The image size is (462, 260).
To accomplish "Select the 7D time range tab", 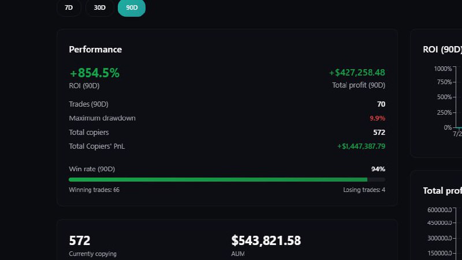I will [x=69, y=7].
